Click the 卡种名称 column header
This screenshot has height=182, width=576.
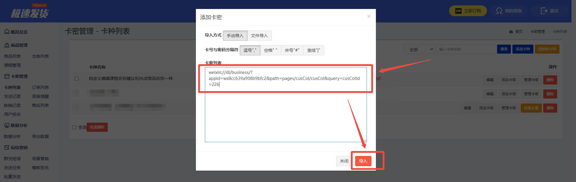[x=97, y=67]
